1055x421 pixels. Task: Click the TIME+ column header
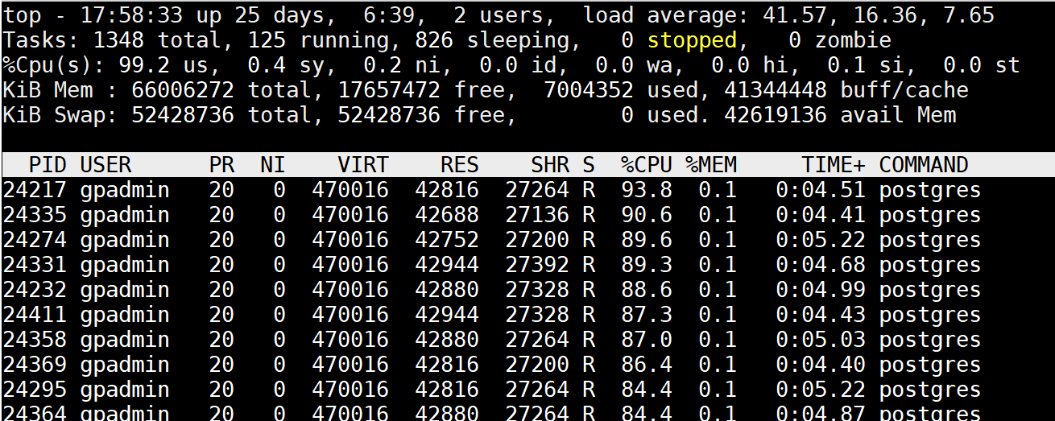tap(834, 165)
